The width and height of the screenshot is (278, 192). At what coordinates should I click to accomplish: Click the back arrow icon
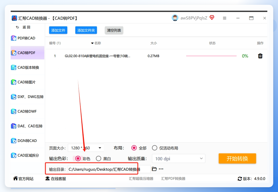17,27
